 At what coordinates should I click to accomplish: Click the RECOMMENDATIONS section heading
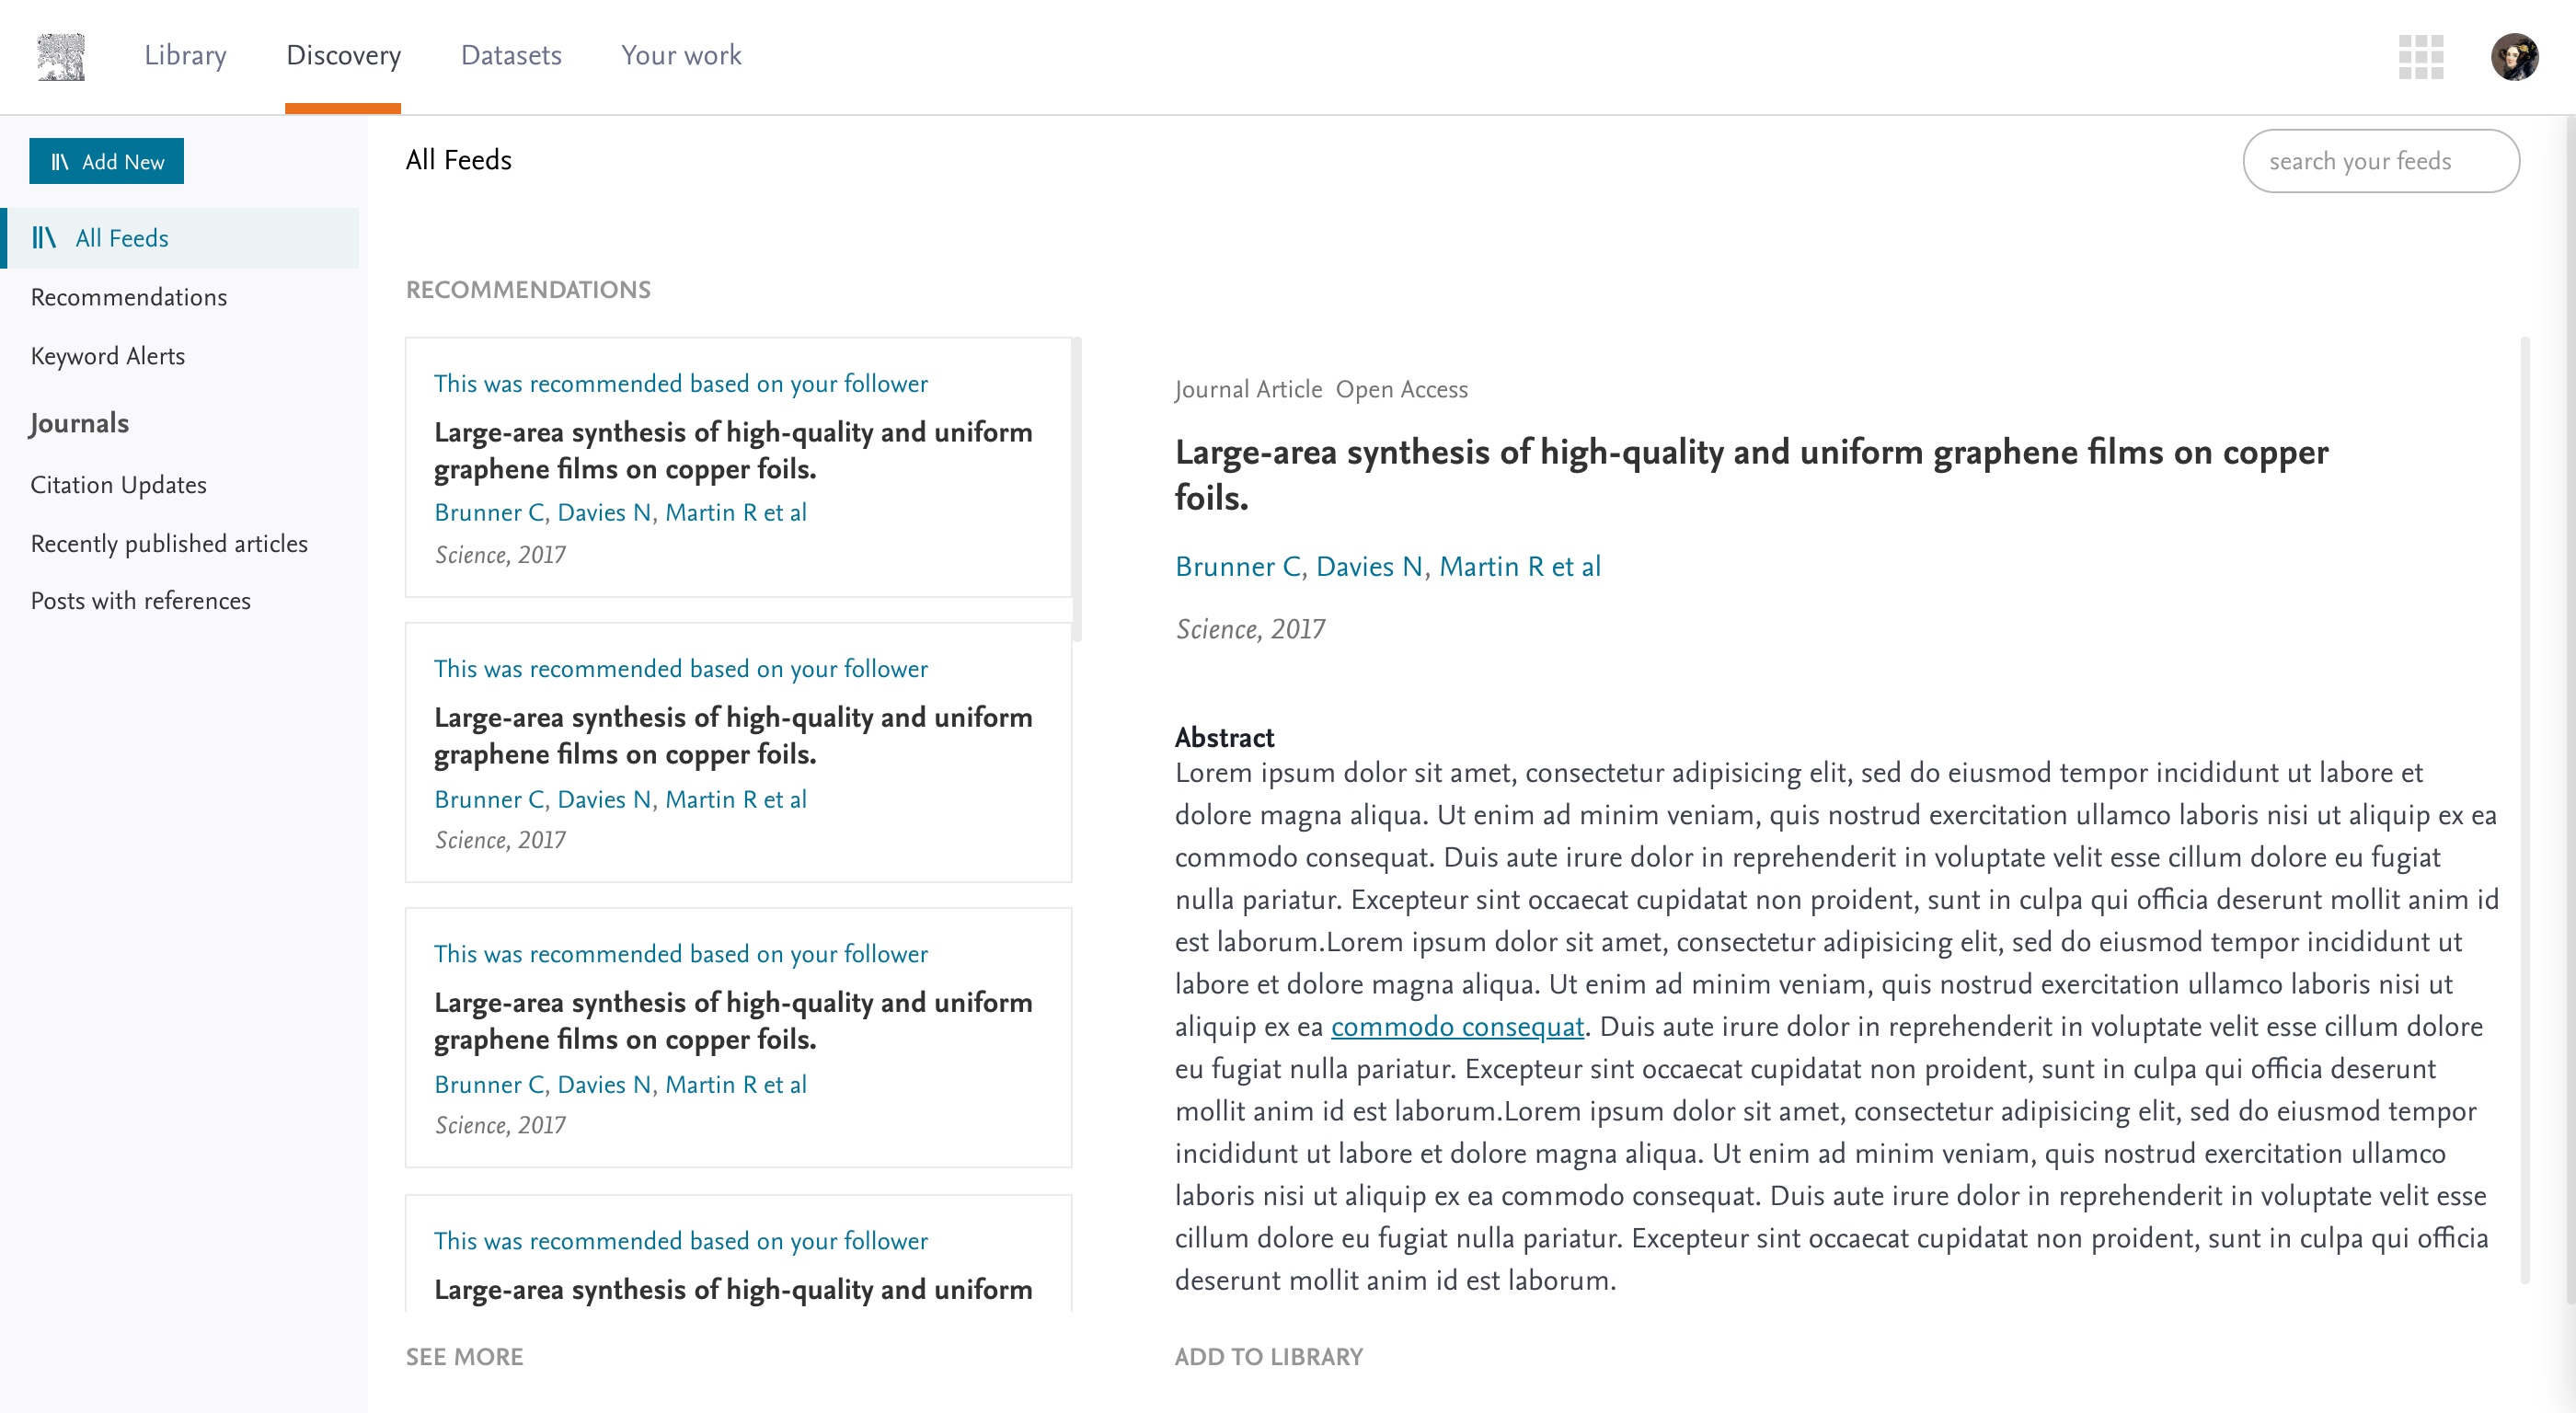tap(528, 290)
